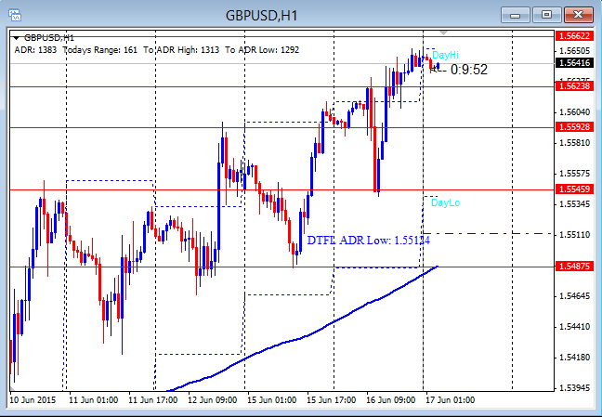The image size is (602, 417).
Task: Click the 11 Jun 01:00 time label
Action: (x=93, y=400)
